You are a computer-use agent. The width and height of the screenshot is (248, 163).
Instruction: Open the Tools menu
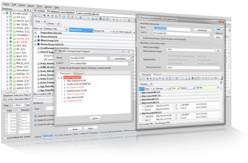(x=39, y=6)
